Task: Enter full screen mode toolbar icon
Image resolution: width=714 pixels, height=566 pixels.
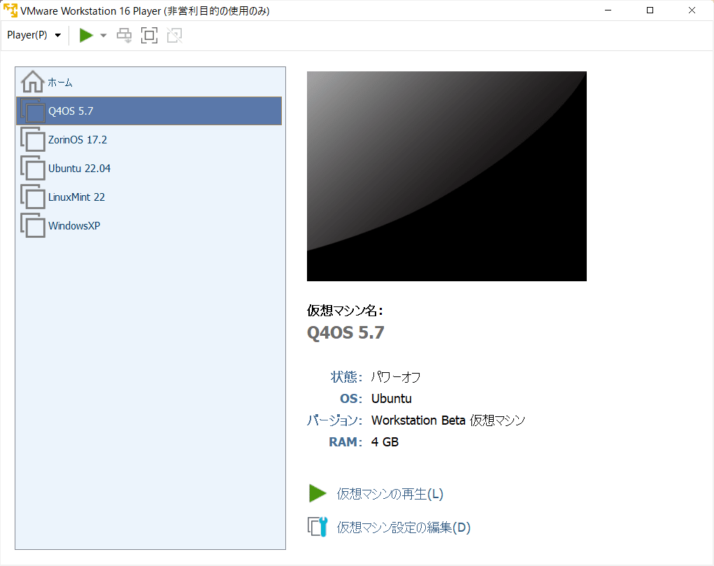Action: (x=149, y=35)
